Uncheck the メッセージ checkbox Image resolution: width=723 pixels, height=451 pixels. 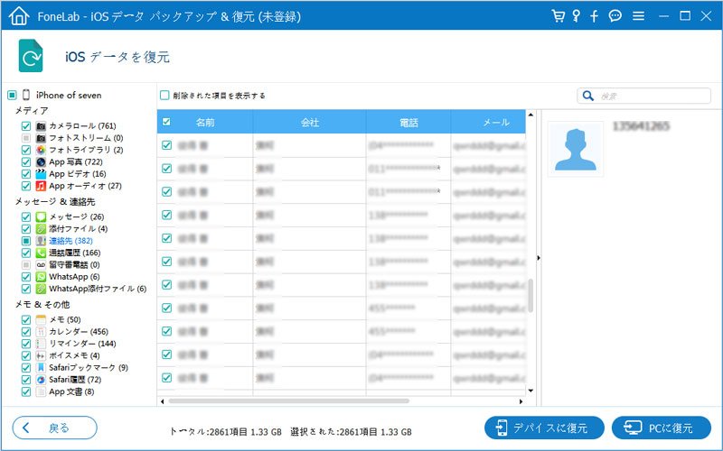click(26, 216)
